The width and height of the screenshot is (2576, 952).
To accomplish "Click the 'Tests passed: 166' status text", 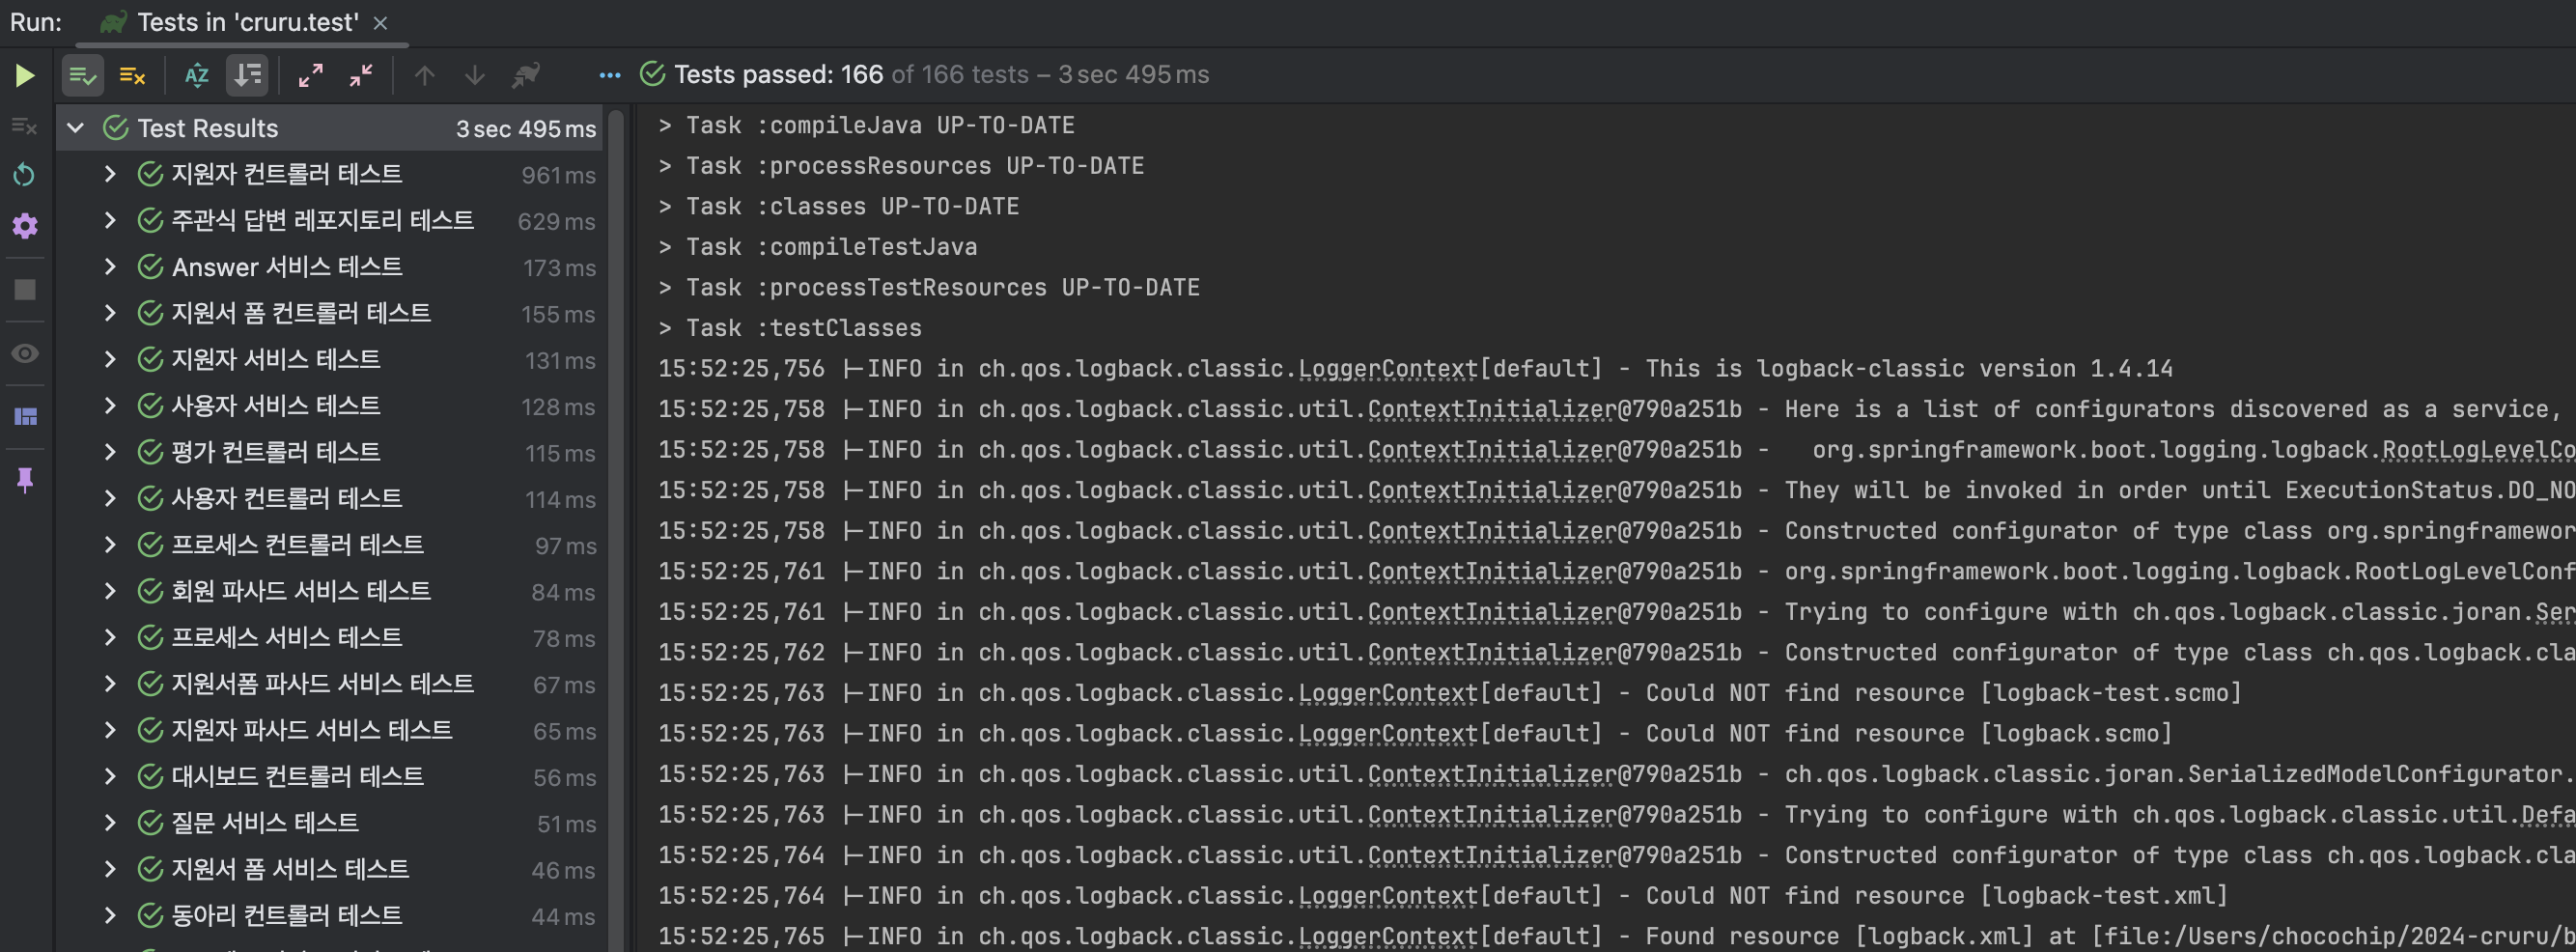I will pos(778,75).
